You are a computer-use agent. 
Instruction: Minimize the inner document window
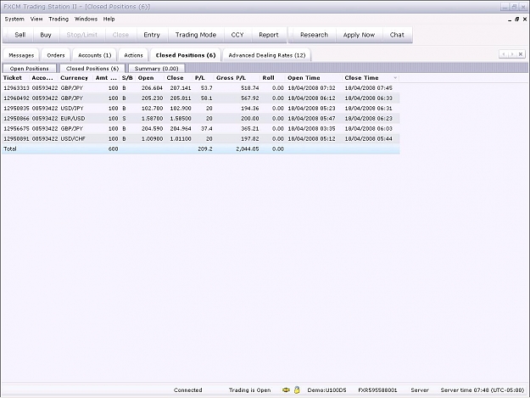tap(510, 20)
